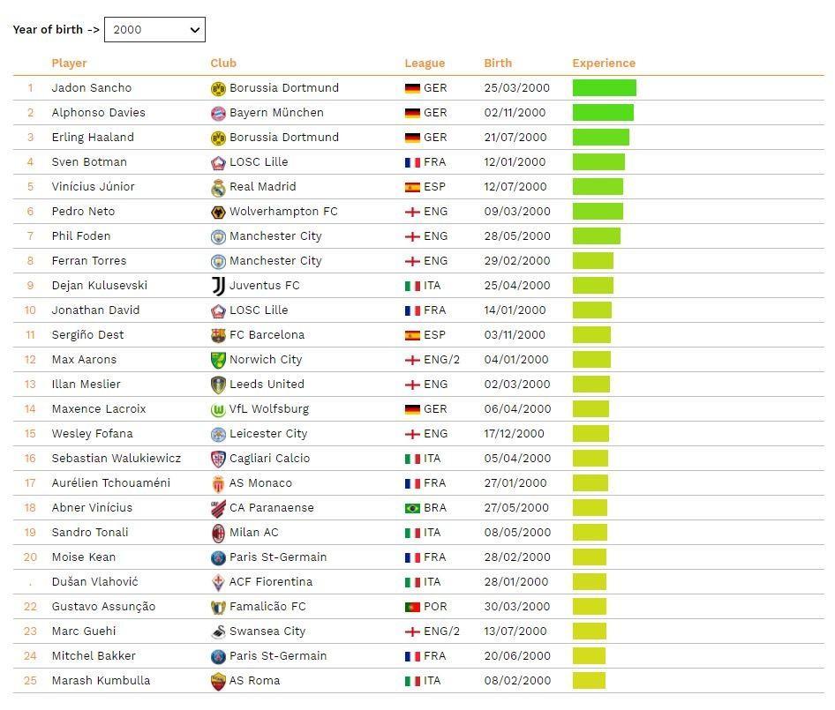Open player Erling Haaland

pos(92,138)
